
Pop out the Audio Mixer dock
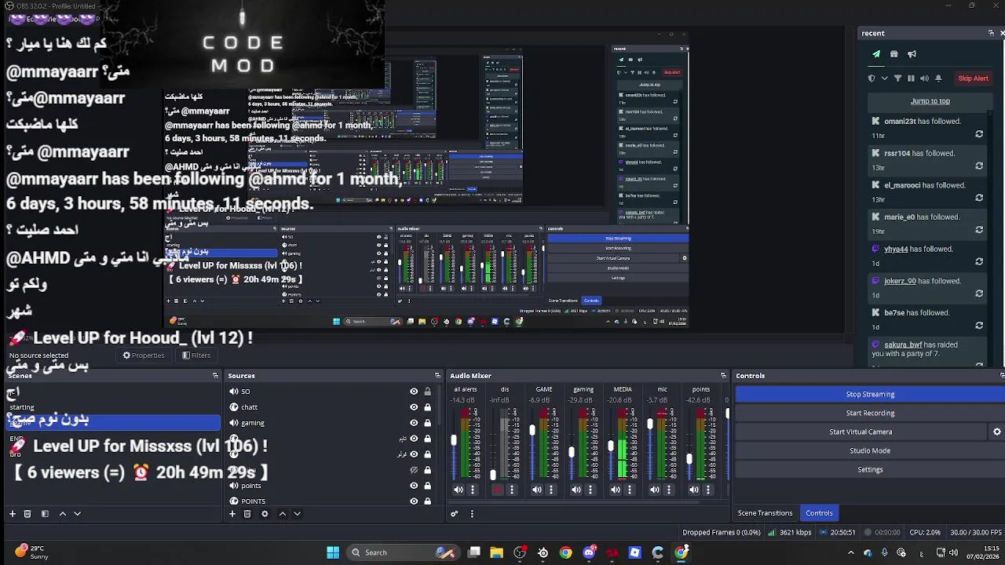[x=723, y=376]
